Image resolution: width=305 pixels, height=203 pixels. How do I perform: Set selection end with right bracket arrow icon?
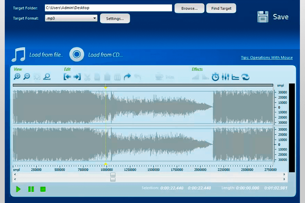tap(77, 77)
